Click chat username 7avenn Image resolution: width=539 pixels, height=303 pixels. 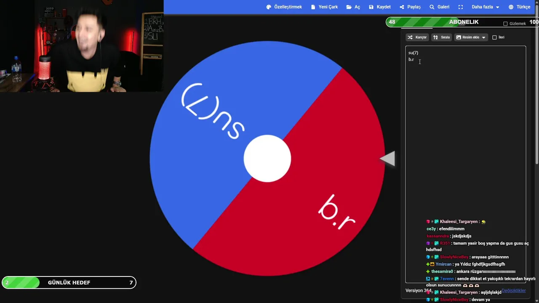coord(447,279)
